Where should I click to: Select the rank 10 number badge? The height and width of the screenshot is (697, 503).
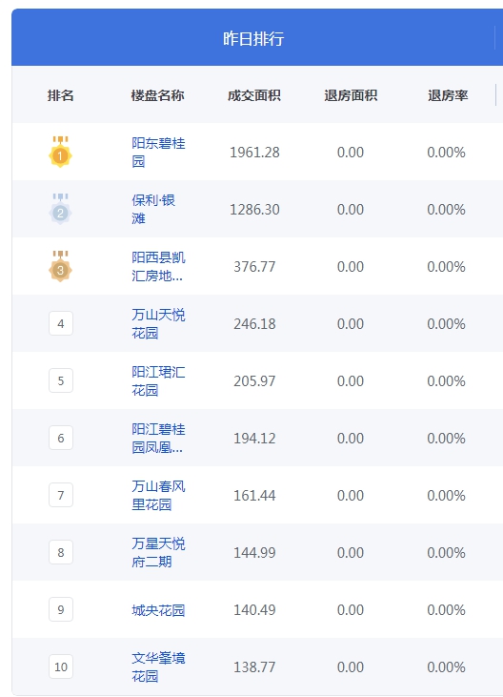point(61,666)
